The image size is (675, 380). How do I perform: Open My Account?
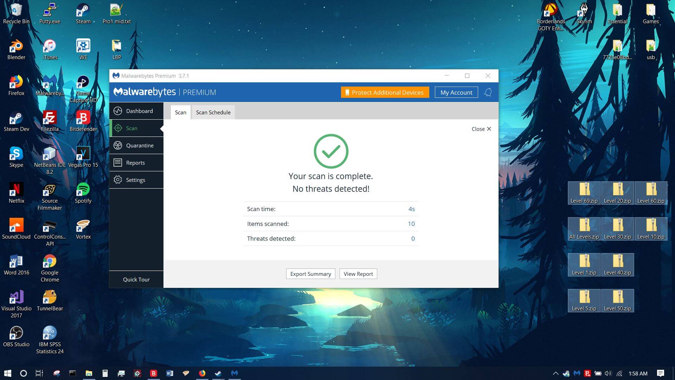point(456,92)
